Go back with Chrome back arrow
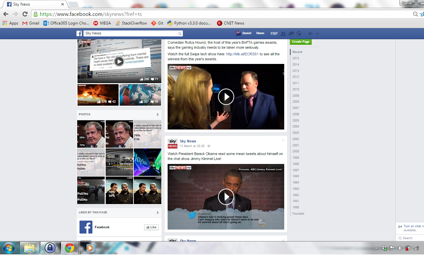This screenshot has height=265, width=424. click(x=6, y=14)
